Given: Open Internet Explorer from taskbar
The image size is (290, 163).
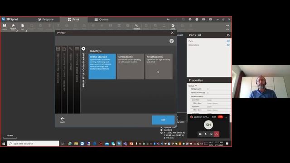Looking at the screenshot, I should [70, 144].
